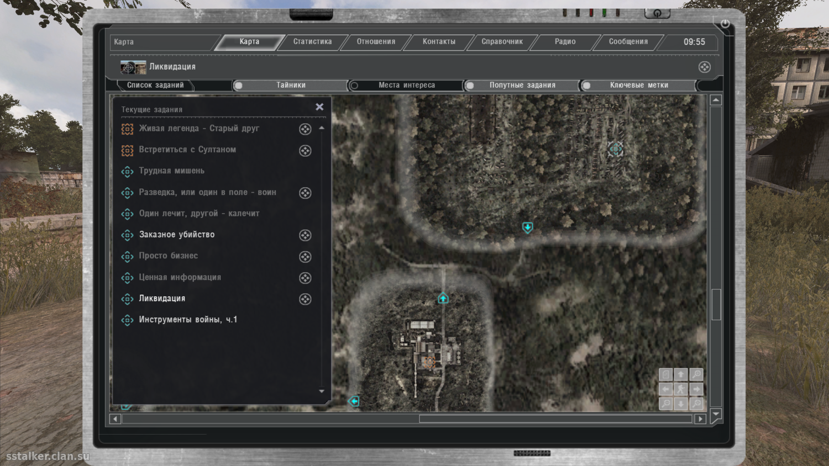Show Ликвидация row target on map
The height and width of the screenshot is (466, 829).
[x=305, y=299]
